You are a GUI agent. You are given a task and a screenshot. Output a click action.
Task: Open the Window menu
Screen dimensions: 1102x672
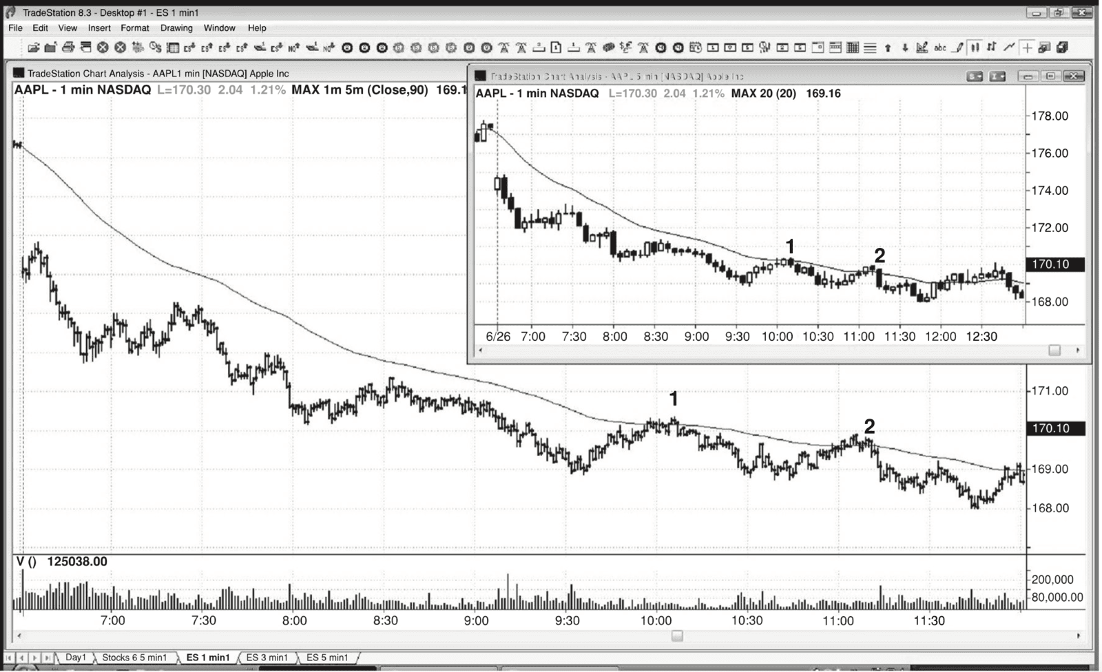[x=219, y=28]
